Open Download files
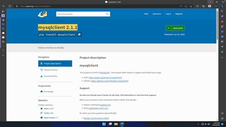 click(x=50, y=76)
